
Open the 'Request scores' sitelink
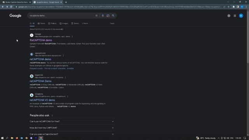[x=36, y=68]
